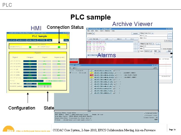Click the remove button in Archive Viewer
The height and width of the screenshot is (135, 181).
pyautogui.click(x=119, y=39)
